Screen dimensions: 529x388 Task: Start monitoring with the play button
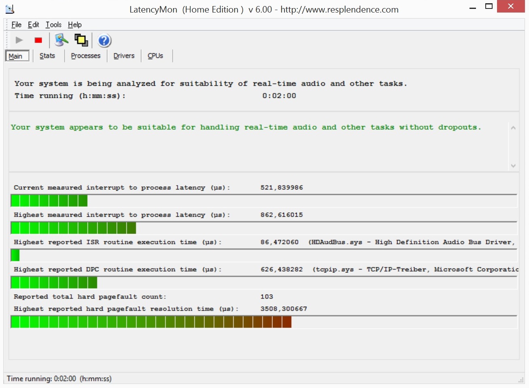point(19,40)
